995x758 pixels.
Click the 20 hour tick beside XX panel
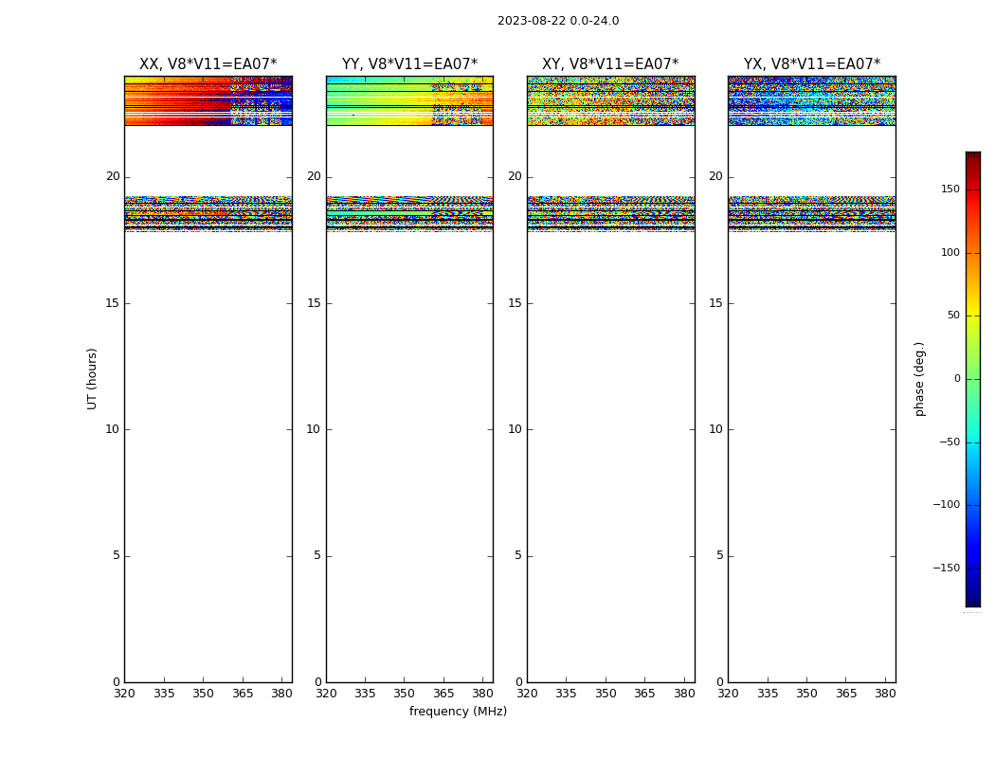click(113, 176)
